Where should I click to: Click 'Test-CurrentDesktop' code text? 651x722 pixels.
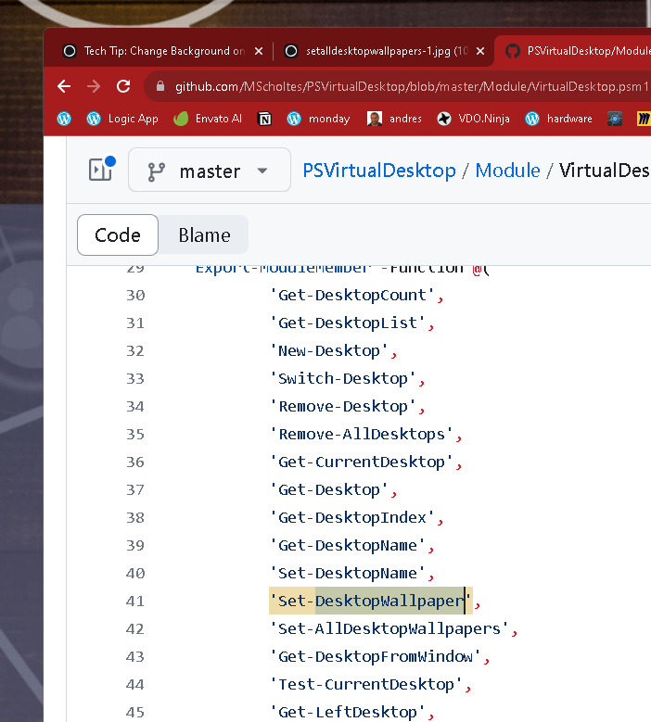pos(366,685)
